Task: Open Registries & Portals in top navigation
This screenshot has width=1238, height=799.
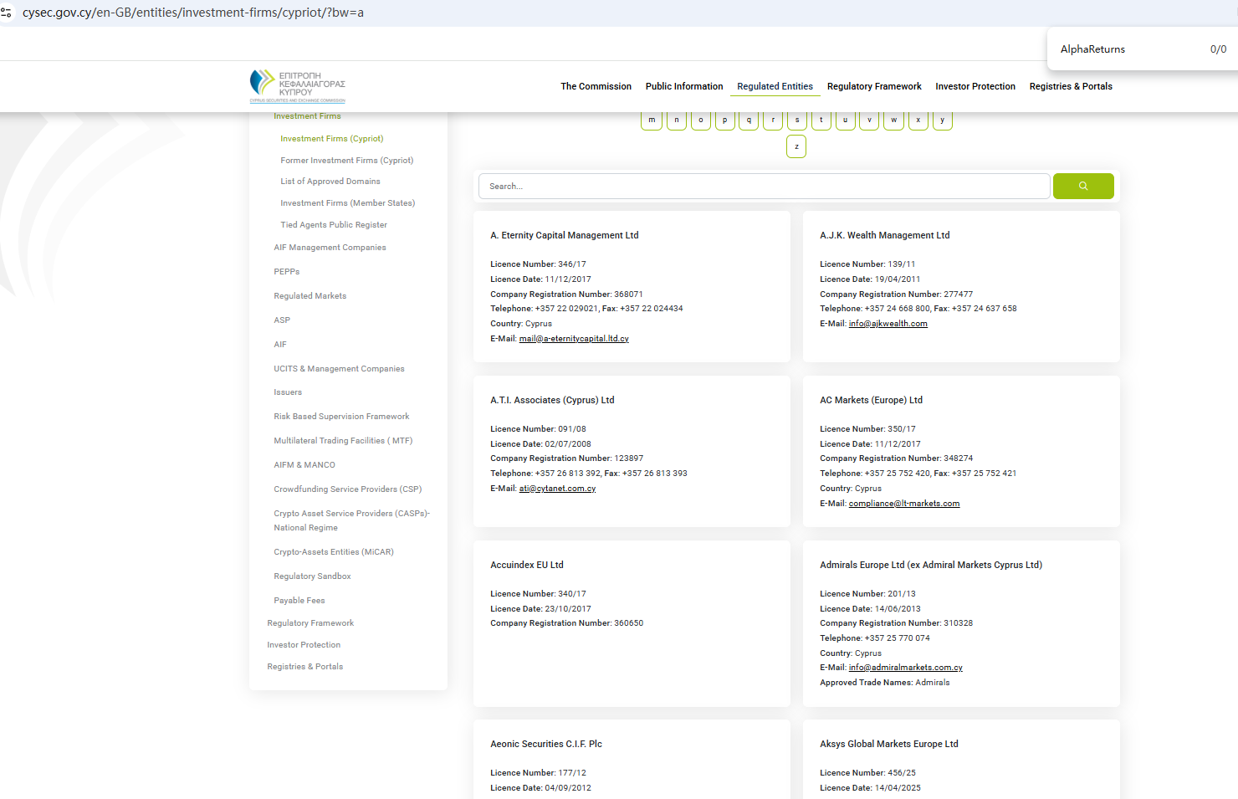Action: pyautogui.click(x=1070, y=86)
